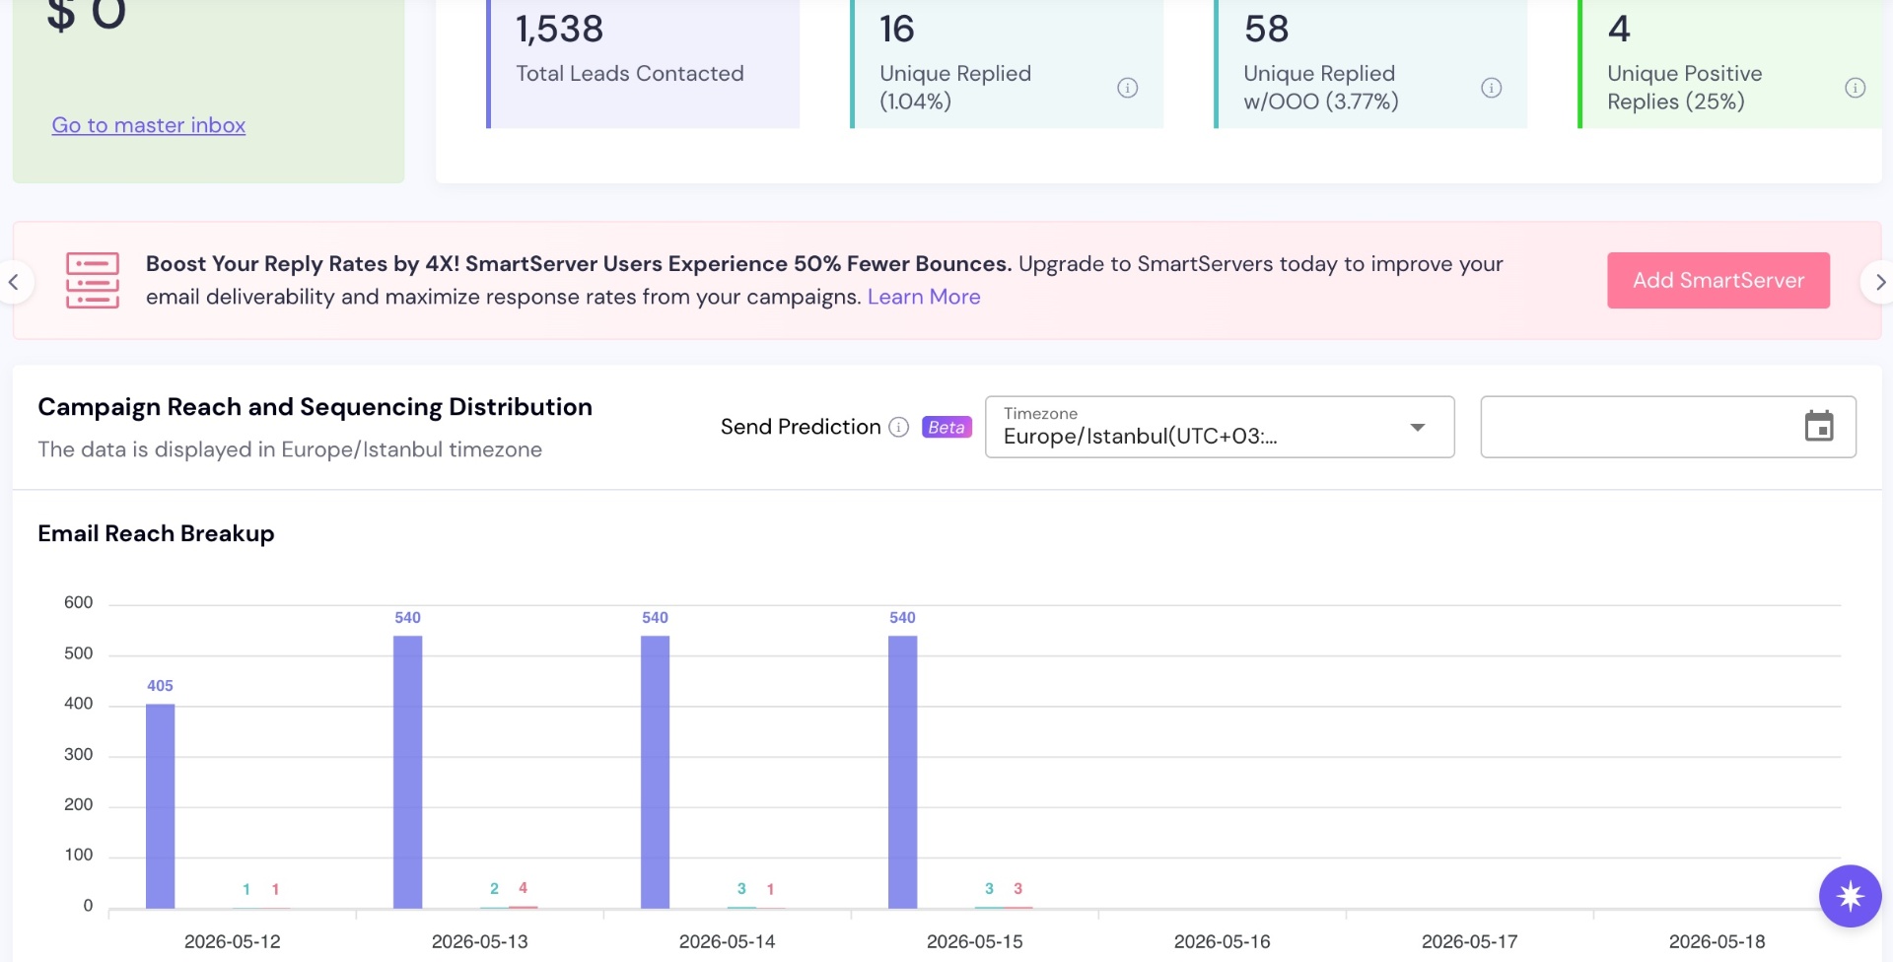
Task: Select the 540 bar for 2026-05-13
Action: 408,772
